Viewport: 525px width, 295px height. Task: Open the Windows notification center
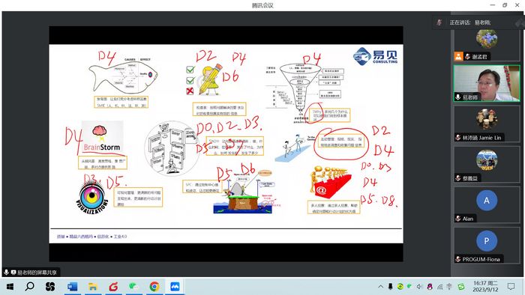(x=511, y=286)
